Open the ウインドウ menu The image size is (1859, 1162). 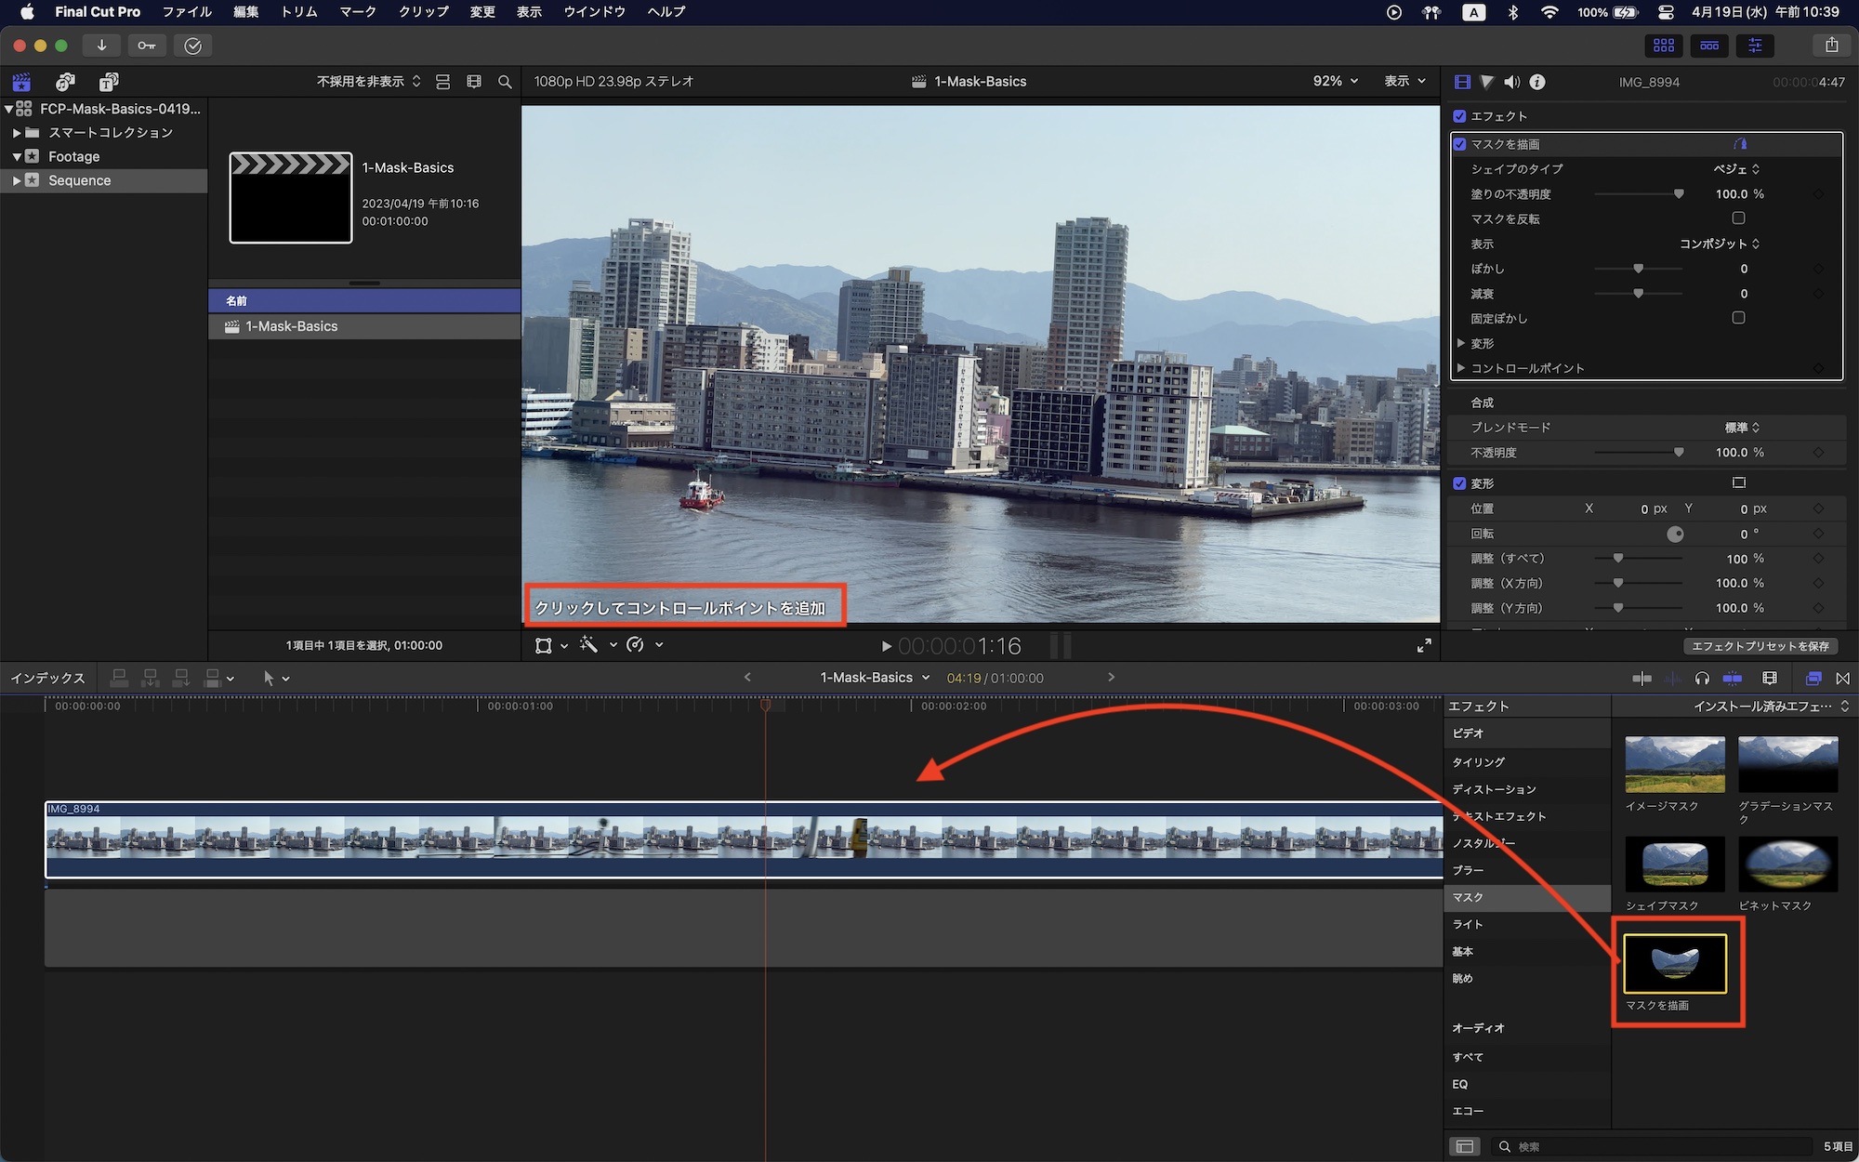[x=594, y=12]
